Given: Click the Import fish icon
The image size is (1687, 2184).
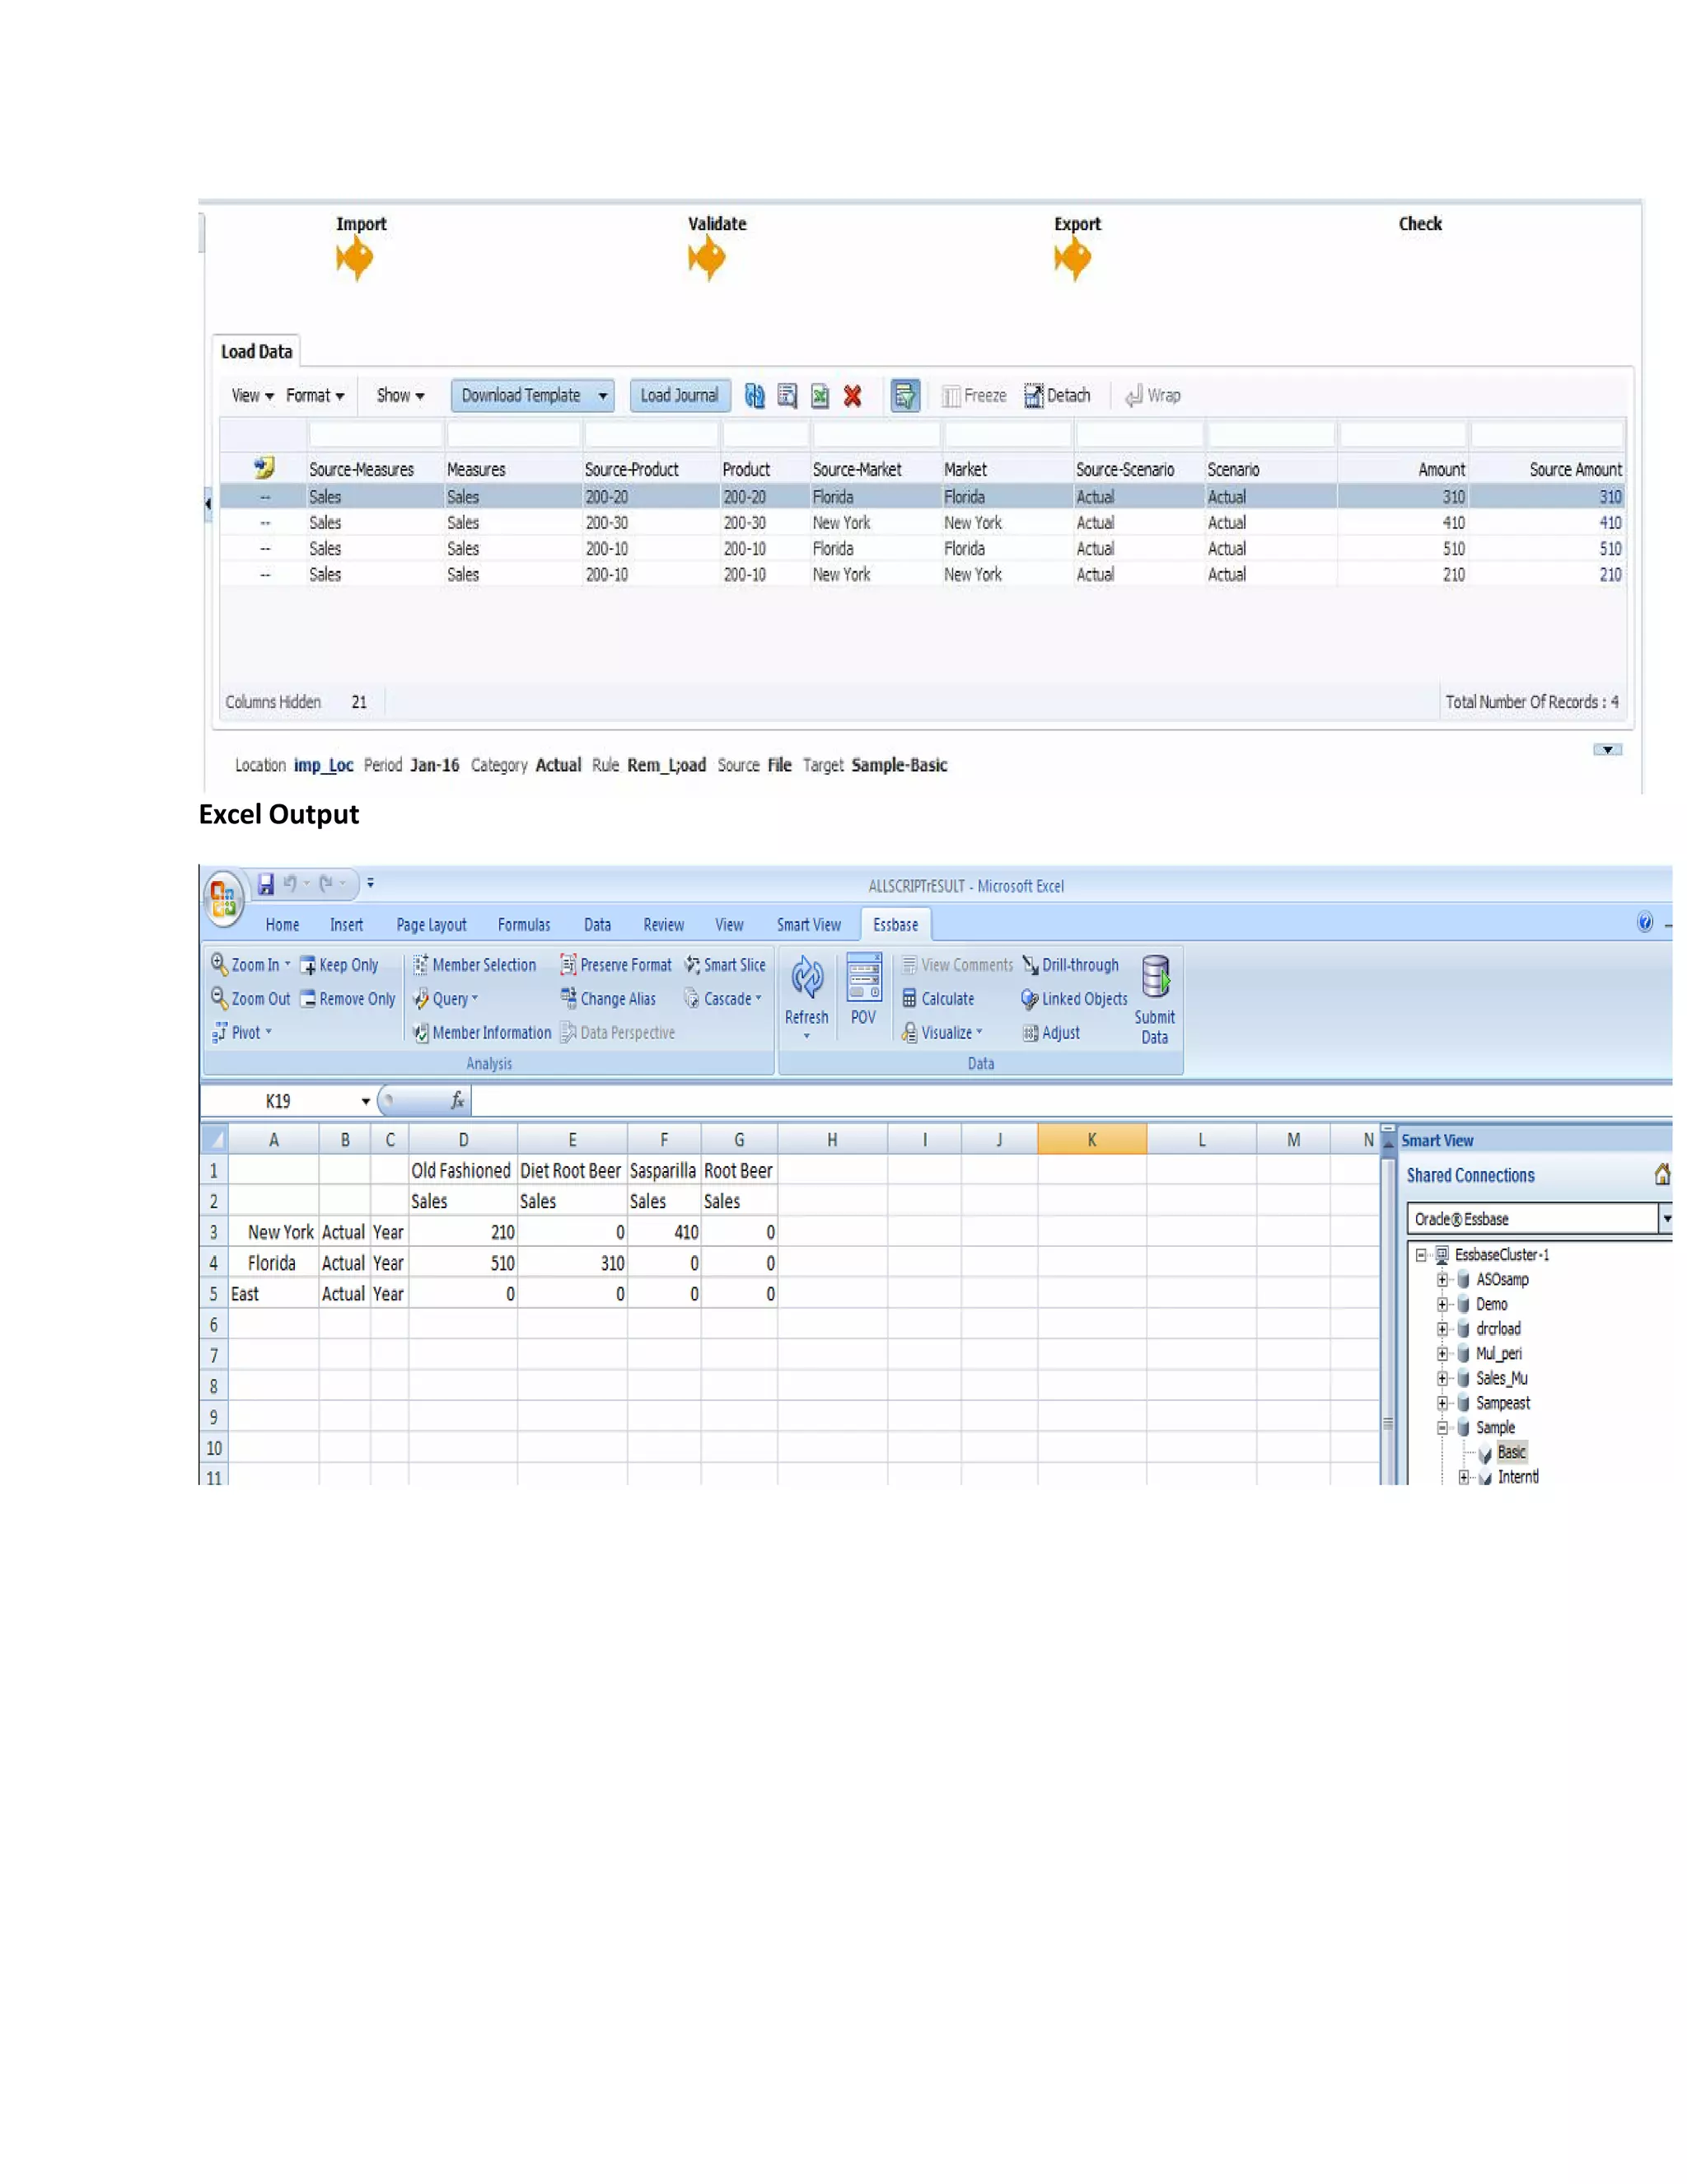Looking at the screenshot, I should point(355,260).
